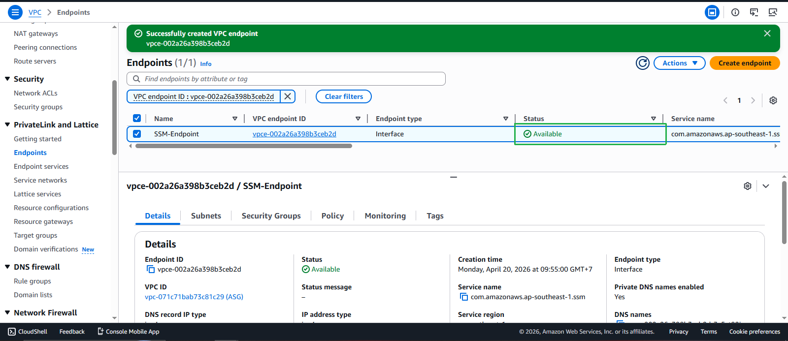Click the split panel resize handle
The height and width of the screenshot is (341, 788).
tap(454, 177)
